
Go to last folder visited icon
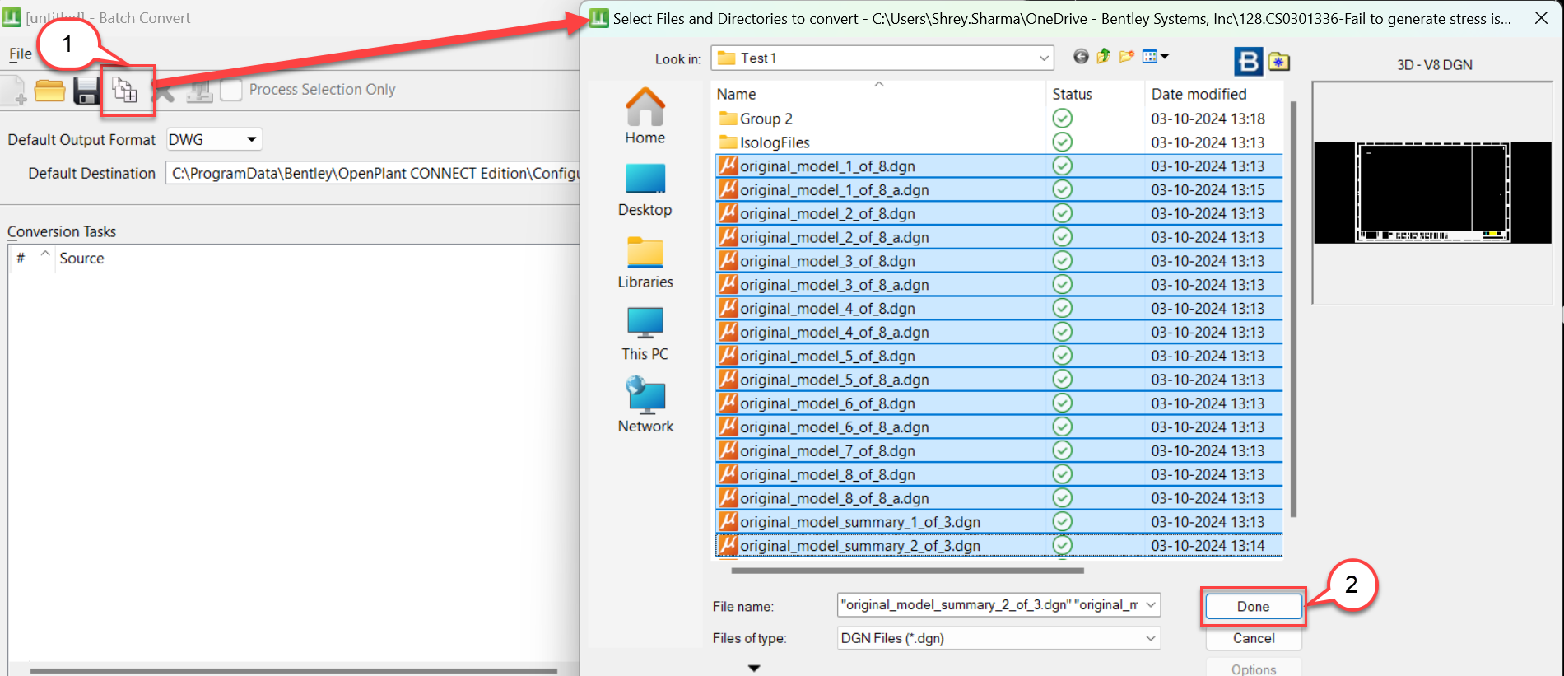point(1081,56)
